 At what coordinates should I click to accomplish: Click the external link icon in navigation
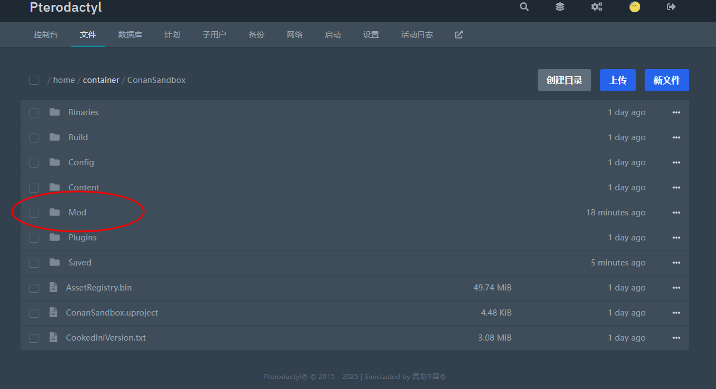tap(459, 35)
